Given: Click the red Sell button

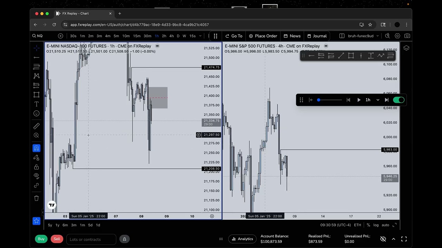Looking at the screenshot, I should pyautogui.click(x=57, y=239).
